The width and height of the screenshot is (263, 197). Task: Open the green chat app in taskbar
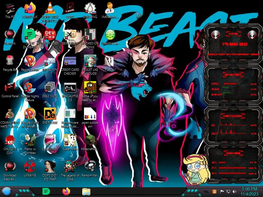click(46, 191)
